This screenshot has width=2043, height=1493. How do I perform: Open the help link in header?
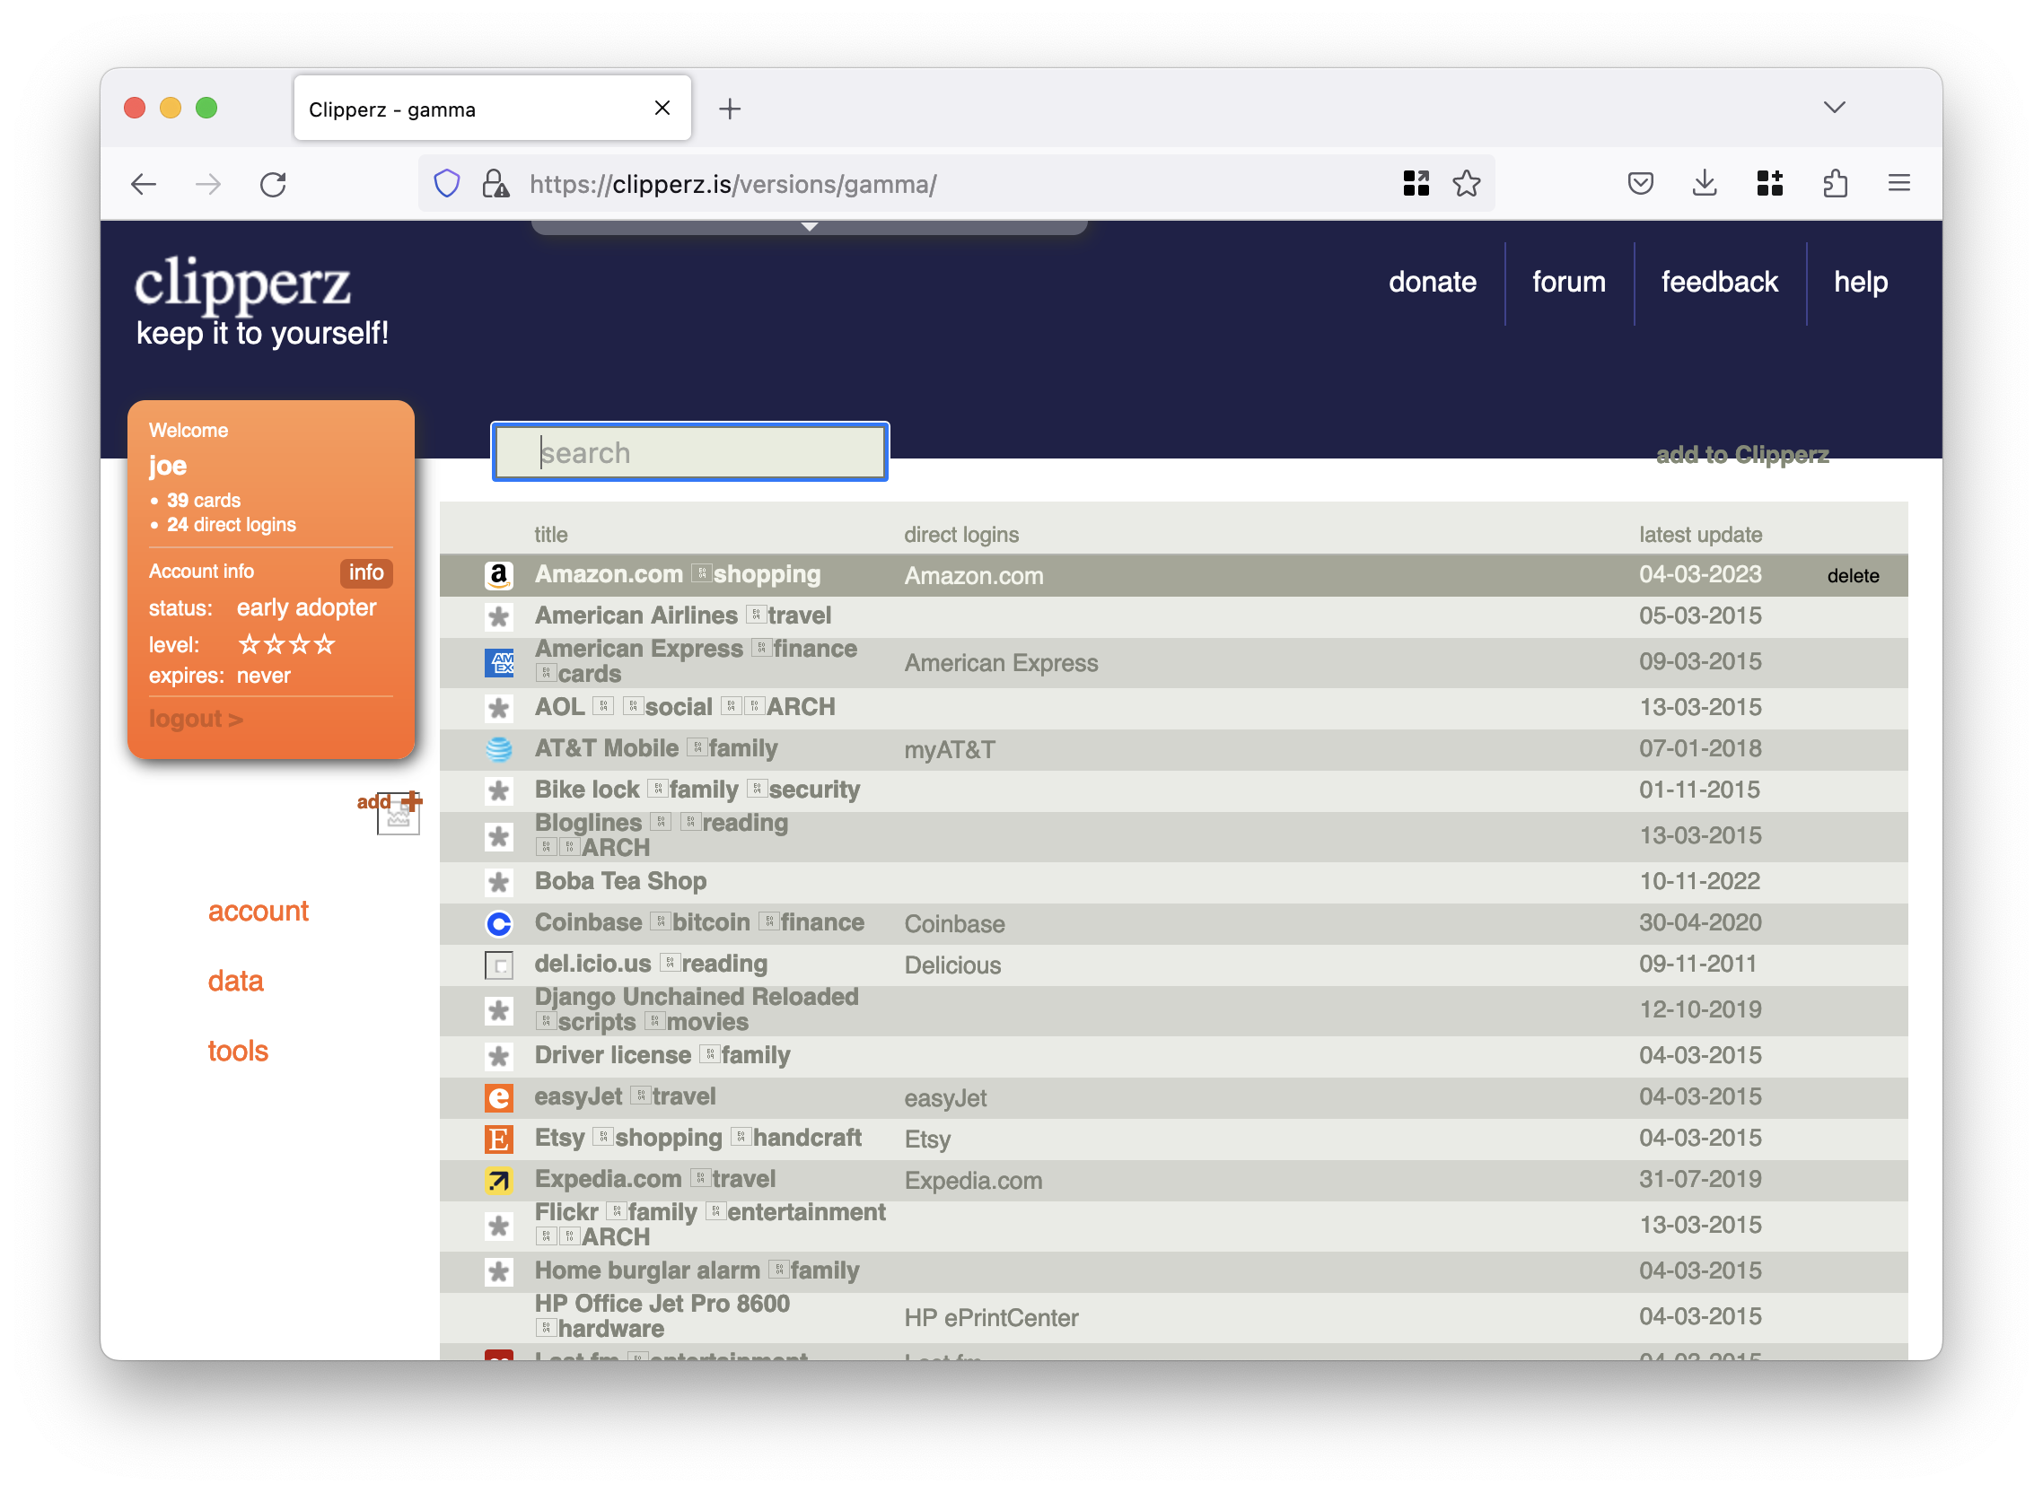1861,282
